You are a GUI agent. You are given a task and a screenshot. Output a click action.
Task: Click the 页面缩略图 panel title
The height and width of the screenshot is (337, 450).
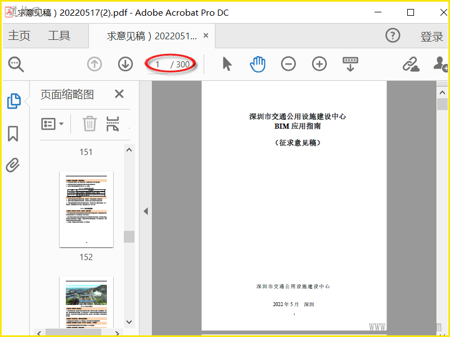coord(67,94)
